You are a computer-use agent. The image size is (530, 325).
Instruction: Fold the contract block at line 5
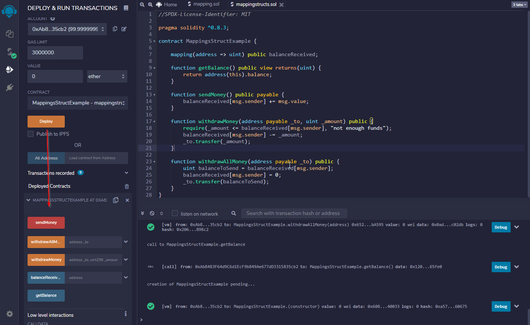click(x=154, y=41)
